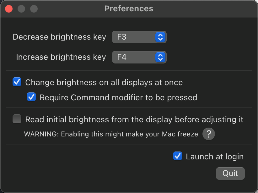Uncheck Change brightness on all displays checkbox
The width and height of the screenshot is (258, 193).
point(17,82)
